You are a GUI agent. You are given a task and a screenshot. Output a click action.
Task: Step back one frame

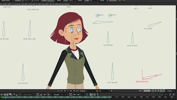pyautogui.click(x=65, y=91)
